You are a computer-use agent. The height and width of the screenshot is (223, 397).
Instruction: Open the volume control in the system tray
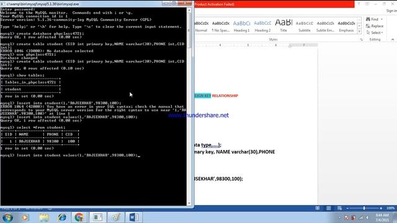[x=367, y=217]
